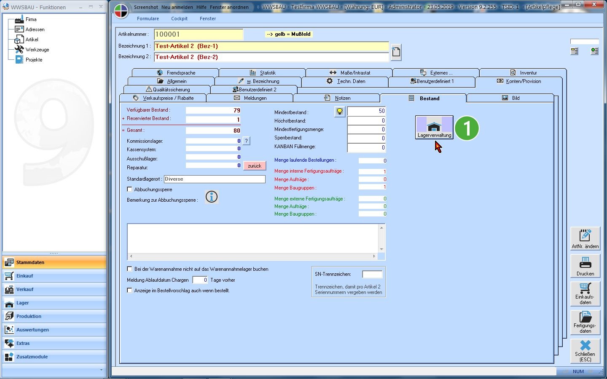607x379 pixels.
Task: Open document icon beside Bezeichnung 1
Action: (x=396, y=52)
